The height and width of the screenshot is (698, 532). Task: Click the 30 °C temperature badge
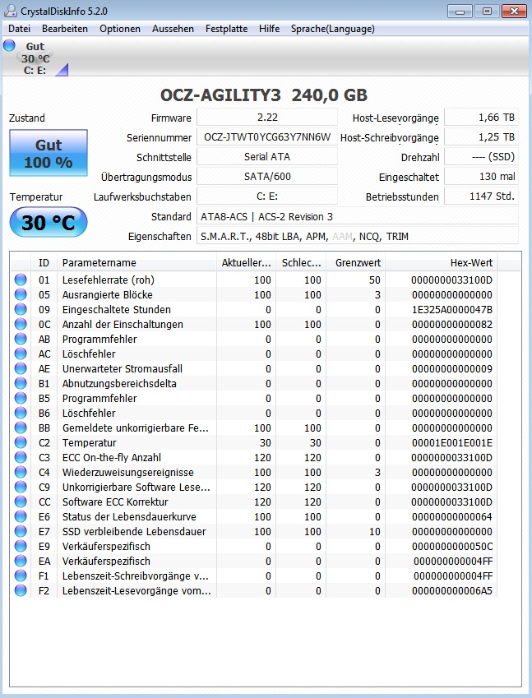tap(49, 222)
